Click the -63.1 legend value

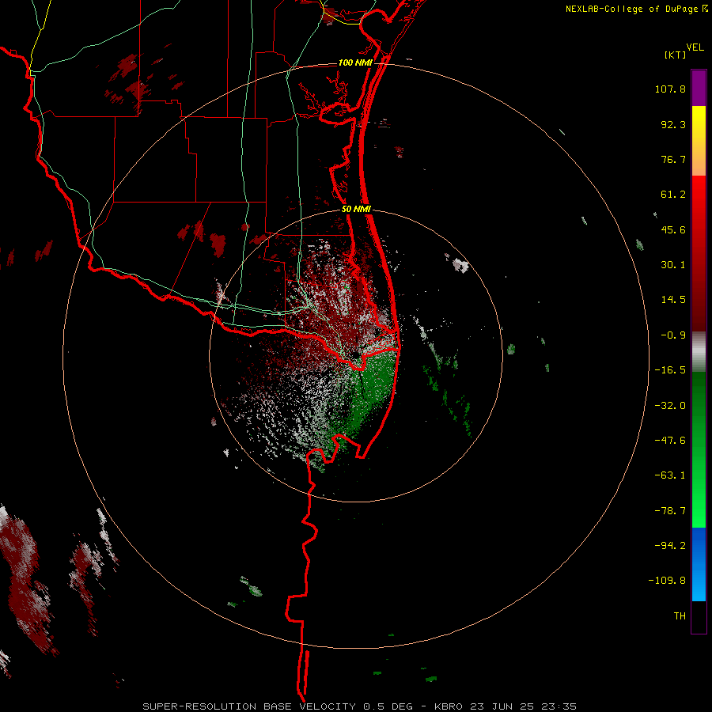click(670, 475)
